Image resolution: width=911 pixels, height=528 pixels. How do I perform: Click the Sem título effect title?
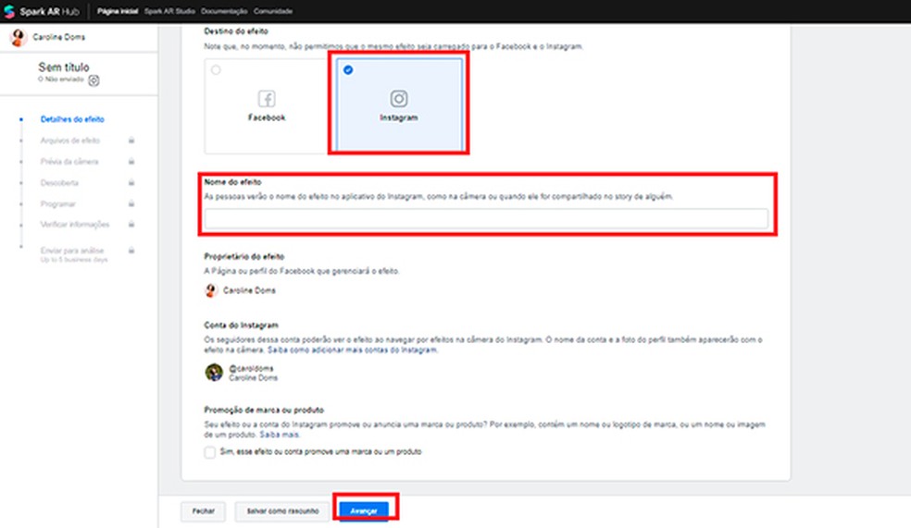click(x=64, y=68)
